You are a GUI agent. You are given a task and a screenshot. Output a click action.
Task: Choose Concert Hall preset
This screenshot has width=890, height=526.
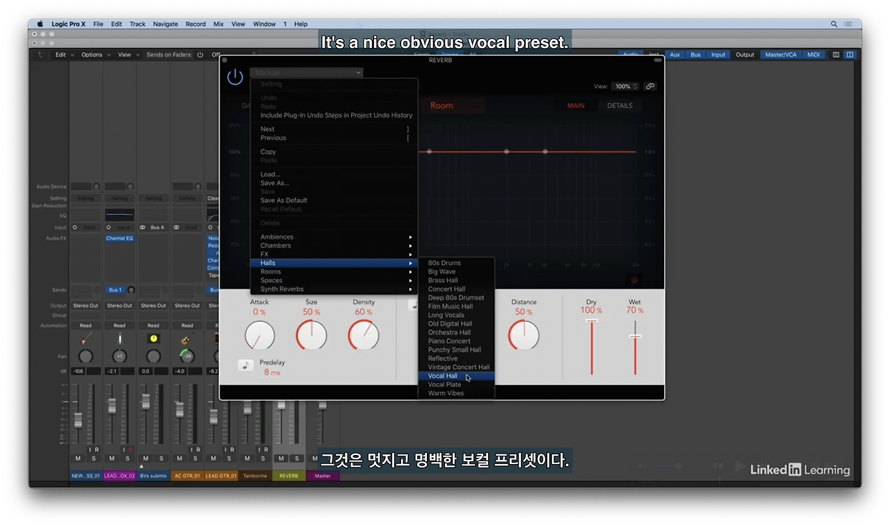(x=456, y=289)
